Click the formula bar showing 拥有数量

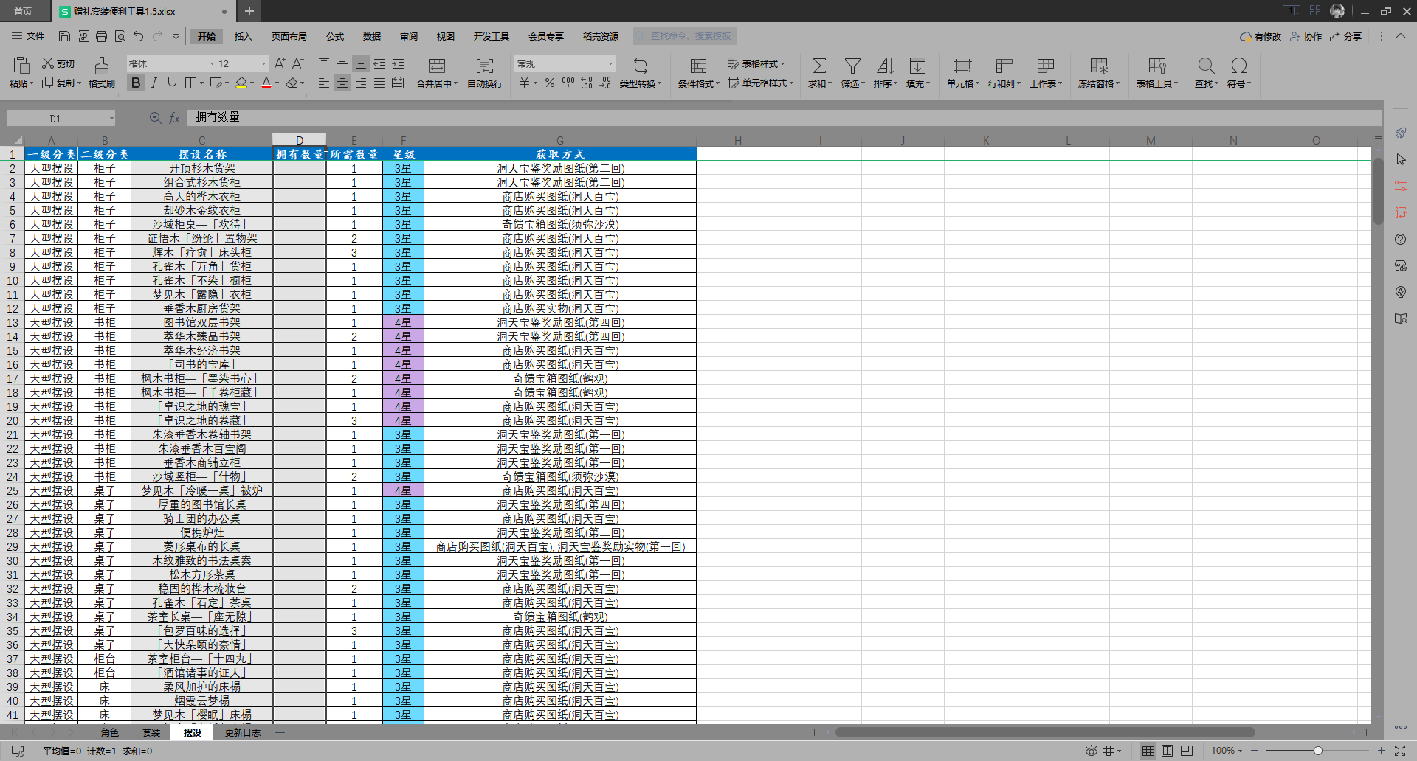pyautogui.click(x=785, y=117)
